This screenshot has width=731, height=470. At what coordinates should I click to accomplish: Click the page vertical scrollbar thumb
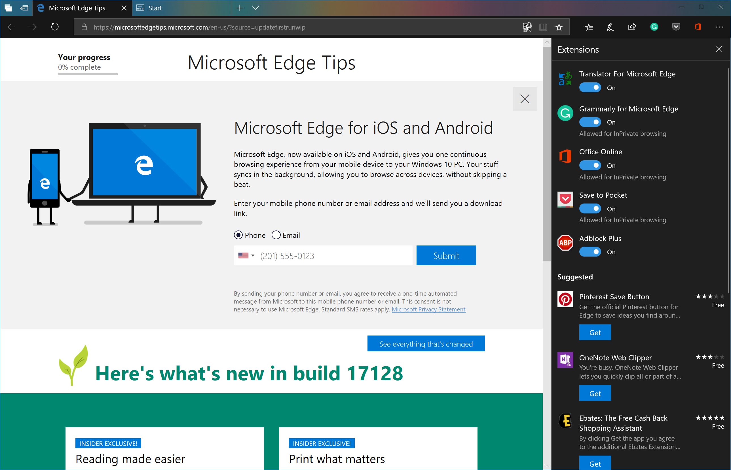[547, 153]
